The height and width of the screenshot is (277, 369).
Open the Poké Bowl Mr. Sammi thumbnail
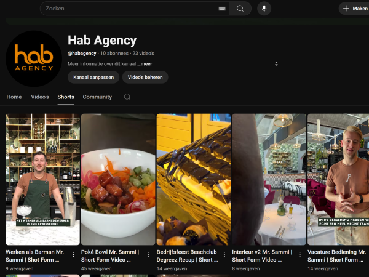pos(118,179)
